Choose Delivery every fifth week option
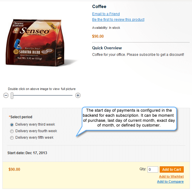The height and width of the screenshot is (191, 192). pos(12,138)
